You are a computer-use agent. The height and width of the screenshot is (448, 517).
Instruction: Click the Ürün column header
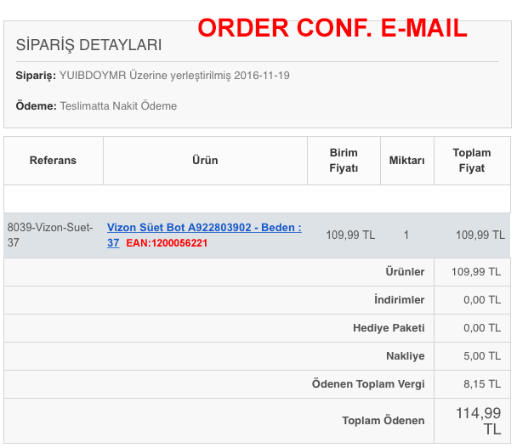pos(205,160)
